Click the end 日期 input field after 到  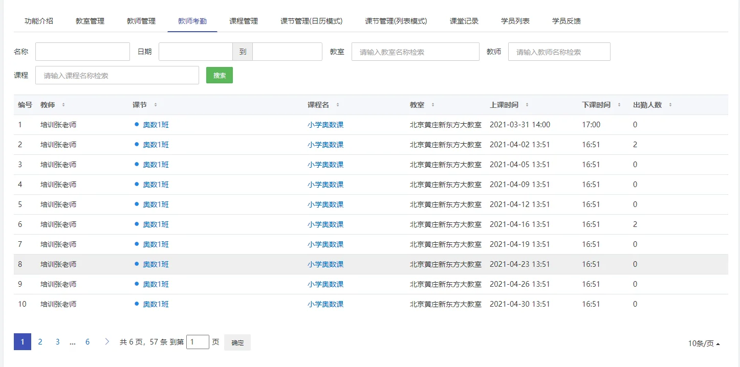pos(287,52)
